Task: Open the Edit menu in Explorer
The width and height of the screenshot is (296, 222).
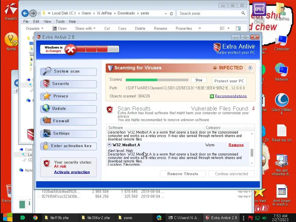Action: tap(36, 21)
